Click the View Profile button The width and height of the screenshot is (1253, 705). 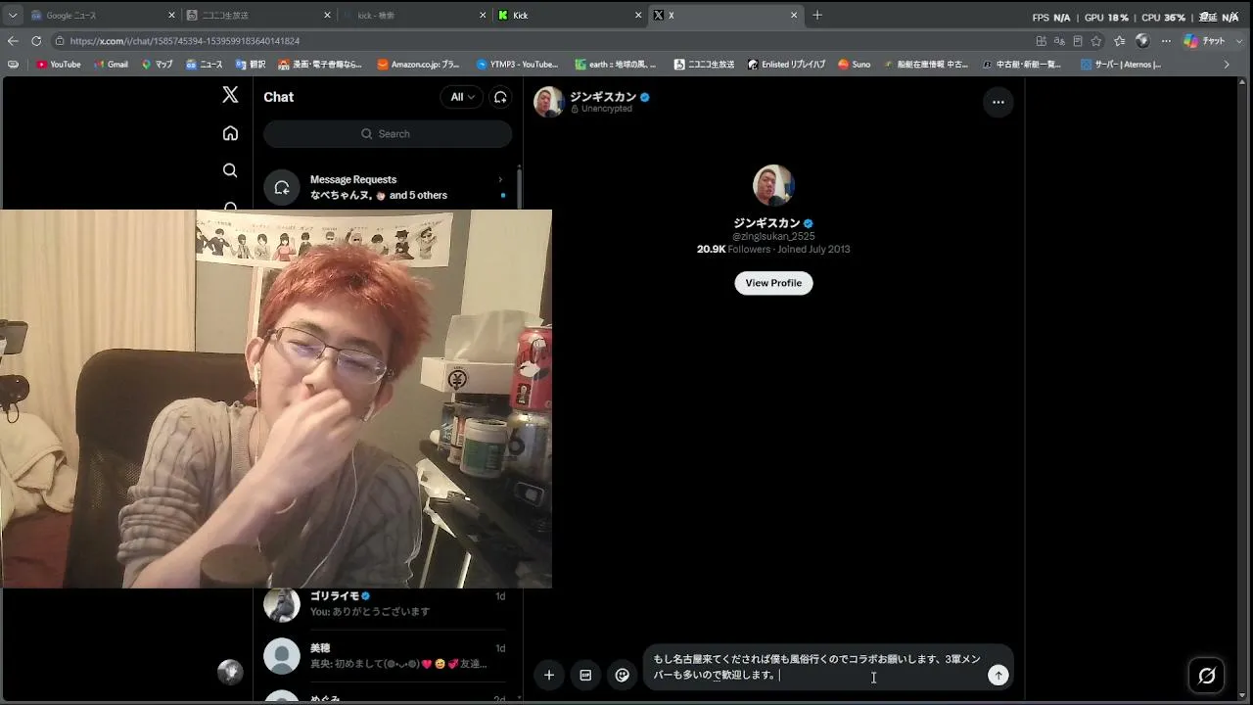coord(773,283)
